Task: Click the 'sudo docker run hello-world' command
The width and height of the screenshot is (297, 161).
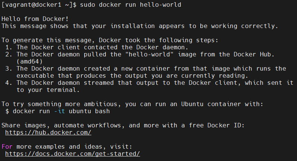Action: tap(130, 4)
